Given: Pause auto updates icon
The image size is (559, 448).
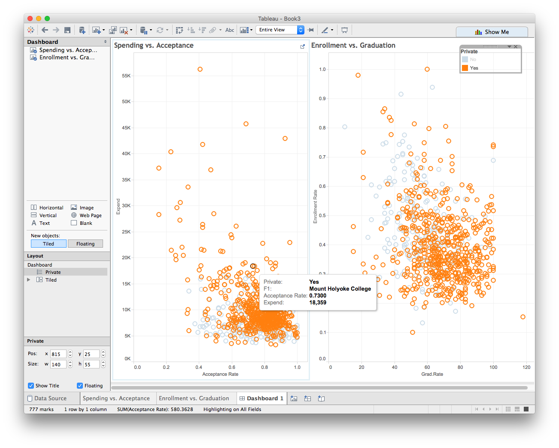Looking at the screenshot, I should click(144, 30).
